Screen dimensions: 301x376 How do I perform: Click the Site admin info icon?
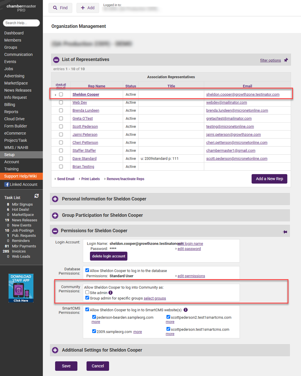pyautogui.click(x=111, y=293)
